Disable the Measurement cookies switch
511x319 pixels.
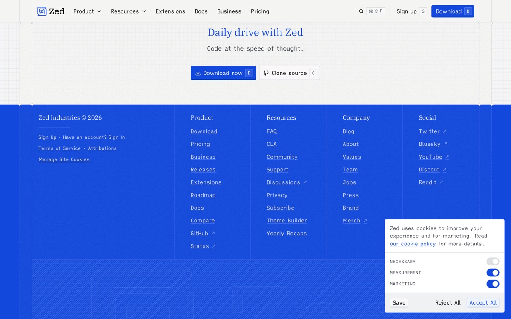(x=493, y=273)
